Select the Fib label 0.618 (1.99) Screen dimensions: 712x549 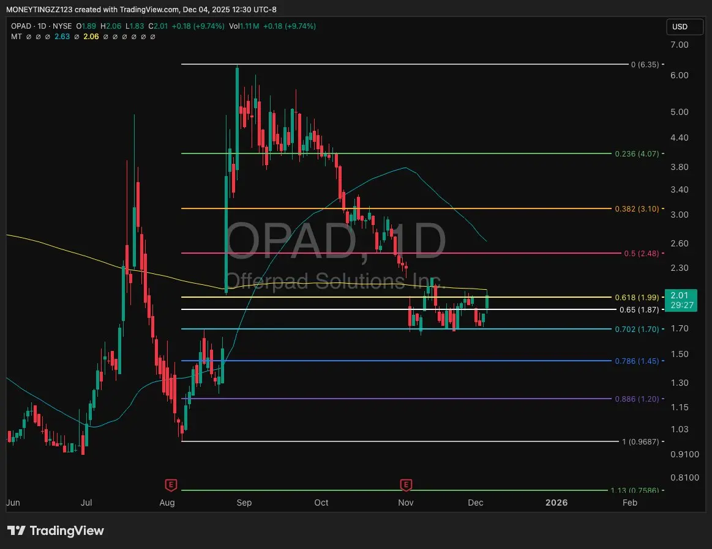[637, 297]
